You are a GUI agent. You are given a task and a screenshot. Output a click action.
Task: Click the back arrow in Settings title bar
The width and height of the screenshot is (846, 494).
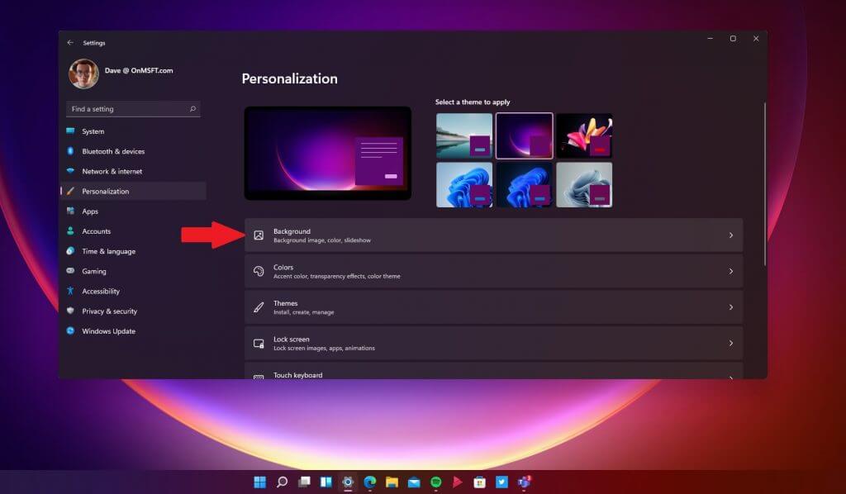tap(72, 42)
